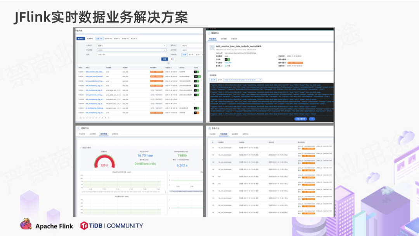Click the chevron-down button in log viewer
This screenshot has width=419, height=236.
[x=312, y=119]
